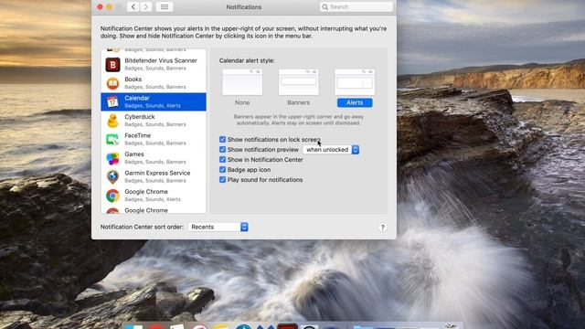Click the Google Chrome icon with Alerts
585x329 pixels.
coord(112,196)
